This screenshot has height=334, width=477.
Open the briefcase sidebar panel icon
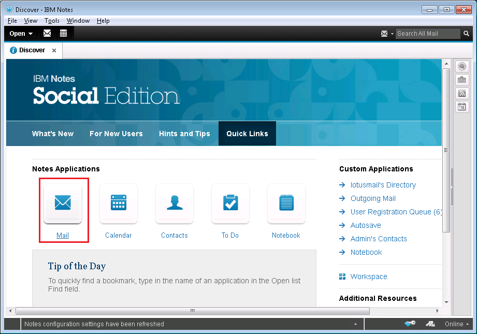pos(462,80)
